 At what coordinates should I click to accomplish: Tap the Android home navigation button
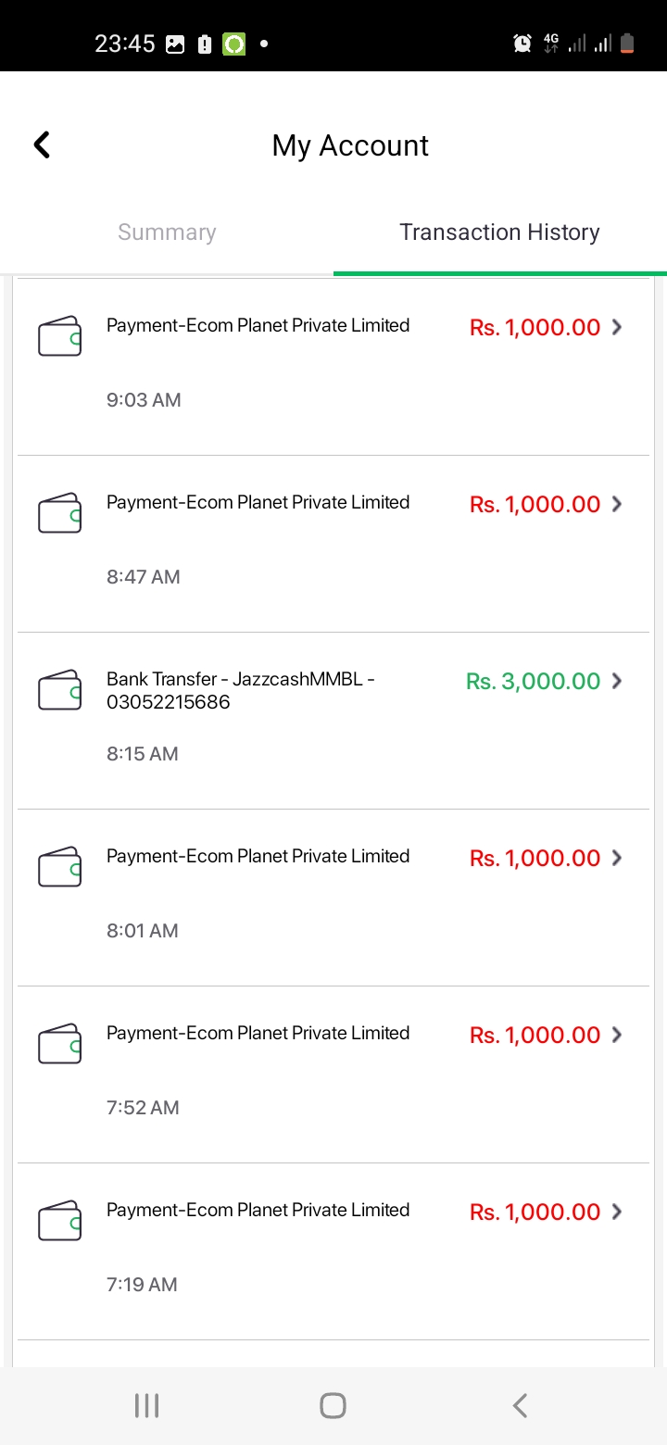(333, 1405)
